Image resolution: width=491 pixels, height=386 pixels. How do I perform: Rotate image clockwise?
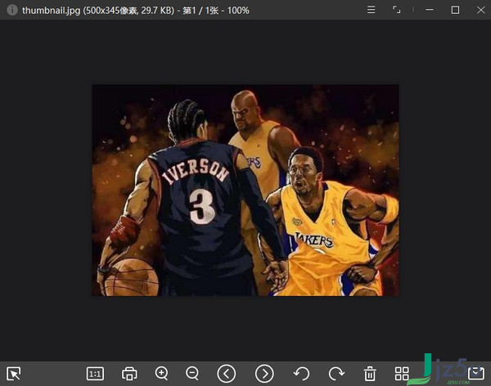click(336, 374)
